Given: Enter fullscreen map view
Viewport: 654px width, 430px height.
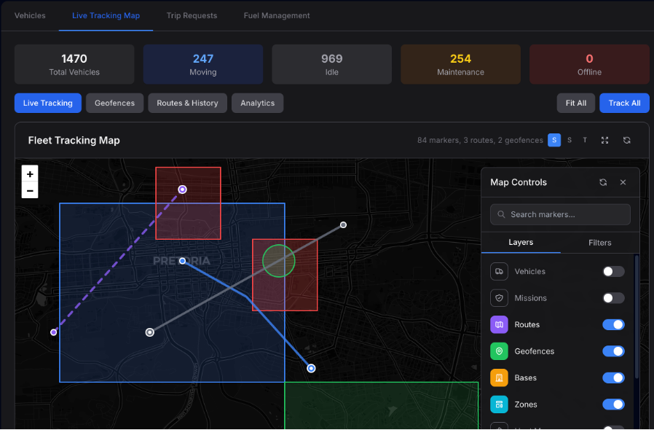Looking at the screenshot, I should tap(604, 140).
